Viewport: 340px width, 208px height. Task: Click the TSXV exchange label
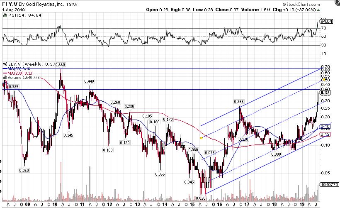click(72, 4)
